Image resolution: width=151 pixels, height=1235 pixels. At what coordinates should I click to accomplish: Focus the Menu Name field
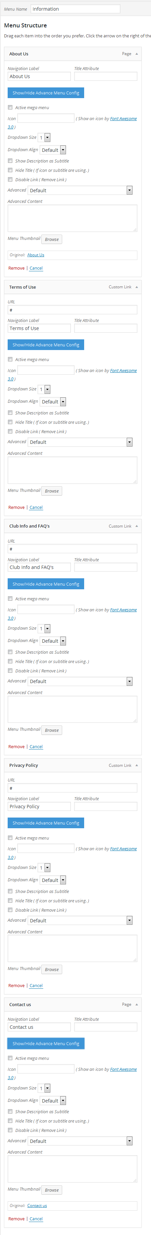tap(75, 9)
